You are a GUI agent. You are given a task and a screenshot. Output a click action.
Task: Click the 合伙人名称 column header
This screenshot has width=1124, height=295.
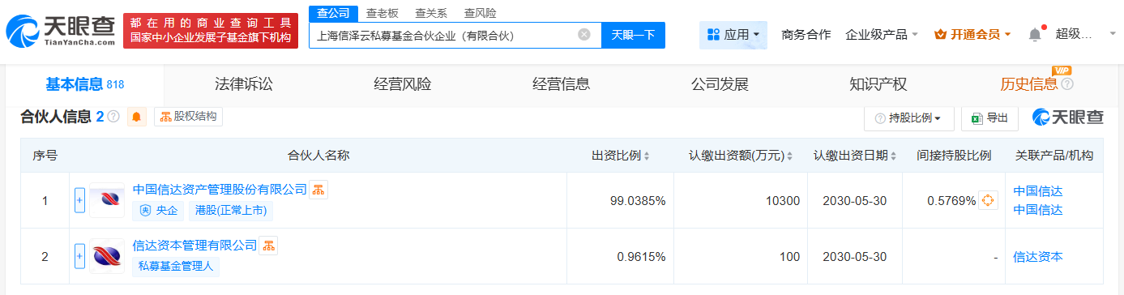[318, 156]
